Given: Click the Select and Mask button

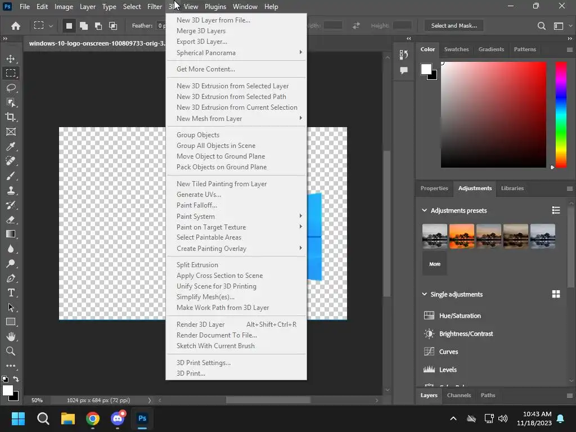Looking at the screenshot, I should [454, 26].
